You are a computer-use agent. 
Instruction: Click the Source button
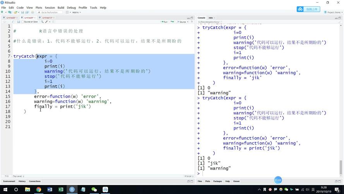(181, 22)
